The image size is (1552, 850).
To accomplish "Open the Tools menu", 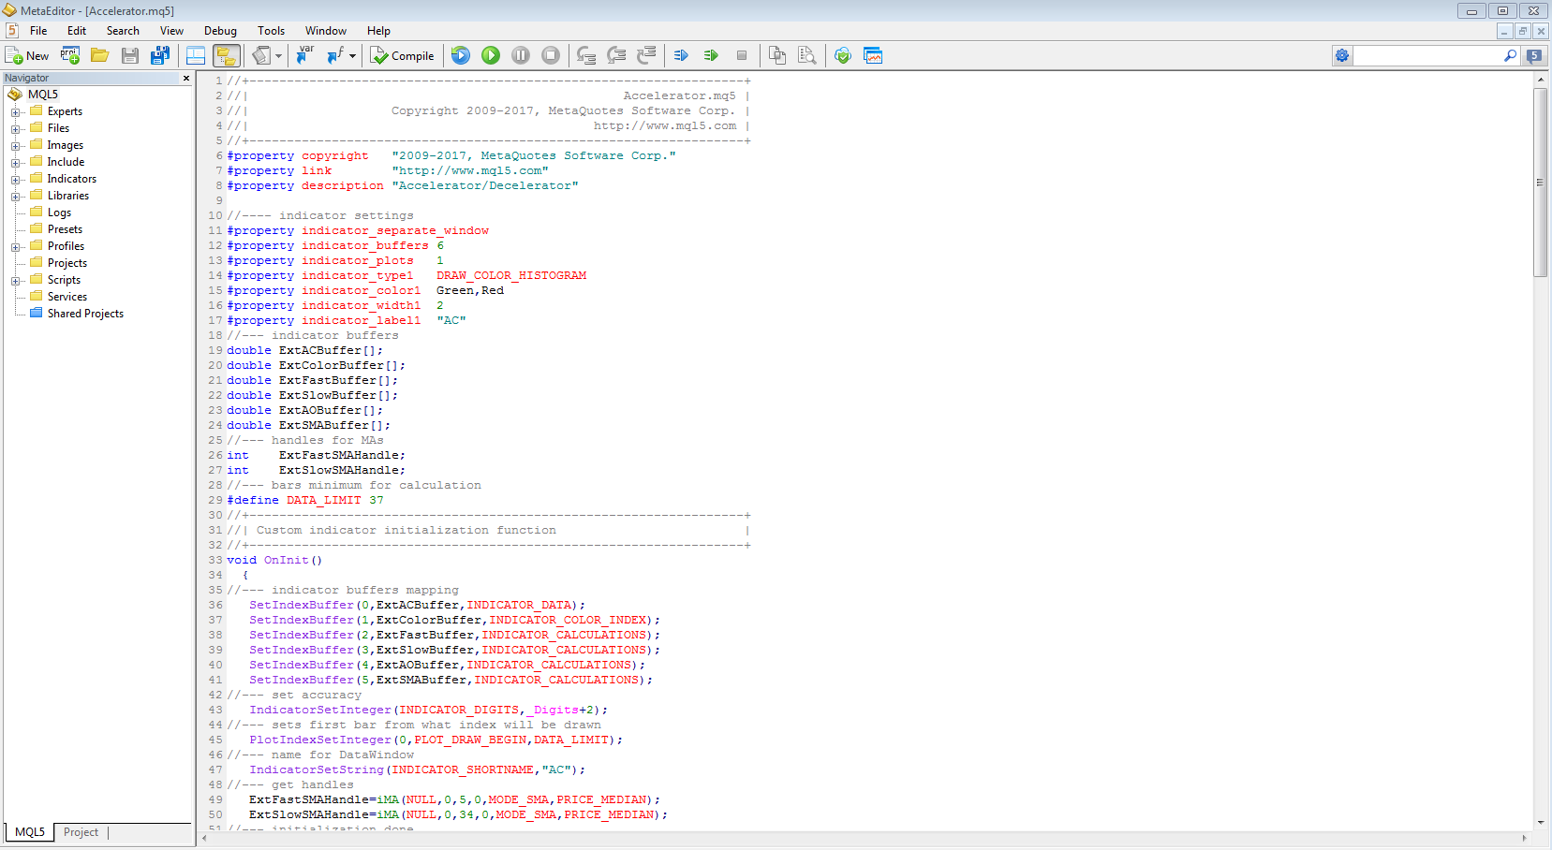I will pyautogui.click(x=272, y=31).
